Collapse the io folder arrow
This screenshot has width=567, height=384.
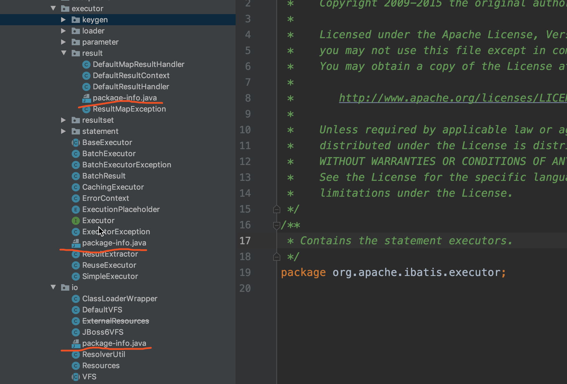tap(53, 287)
